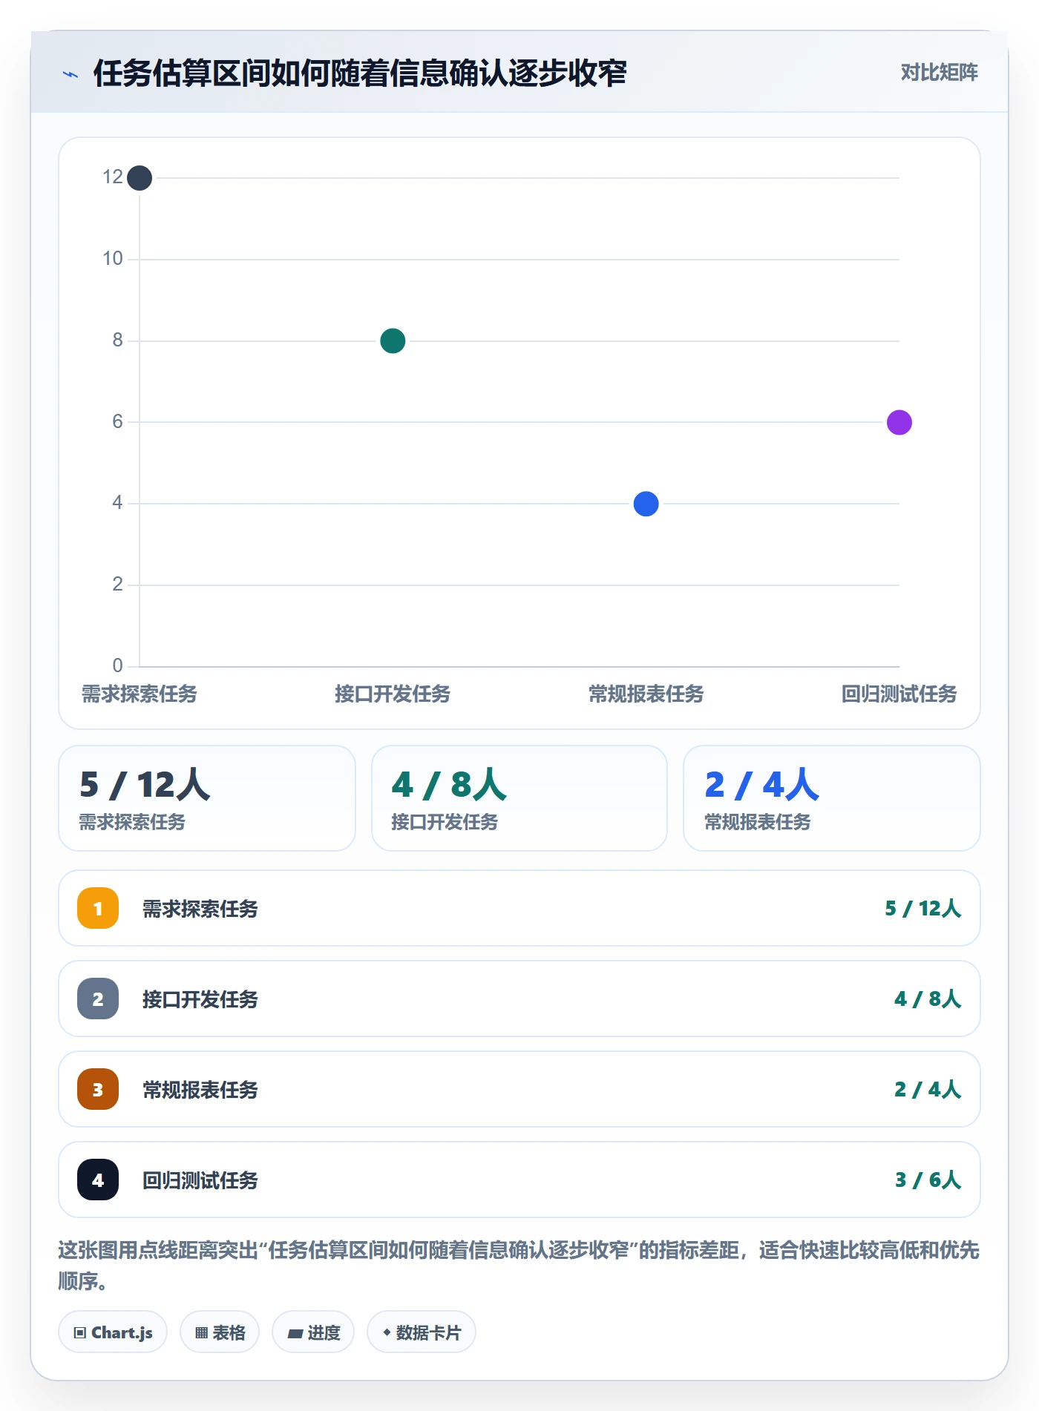Select the dark data point at value 12
The image size is (1039, 1411).
pyautogui.click(x=140, y=178)
